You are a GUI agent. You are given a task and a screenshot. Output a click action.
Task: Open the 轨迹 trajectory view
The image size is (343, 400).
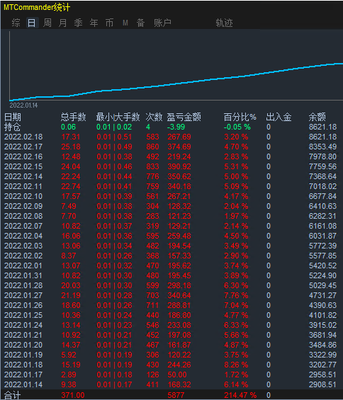[224, 23]
